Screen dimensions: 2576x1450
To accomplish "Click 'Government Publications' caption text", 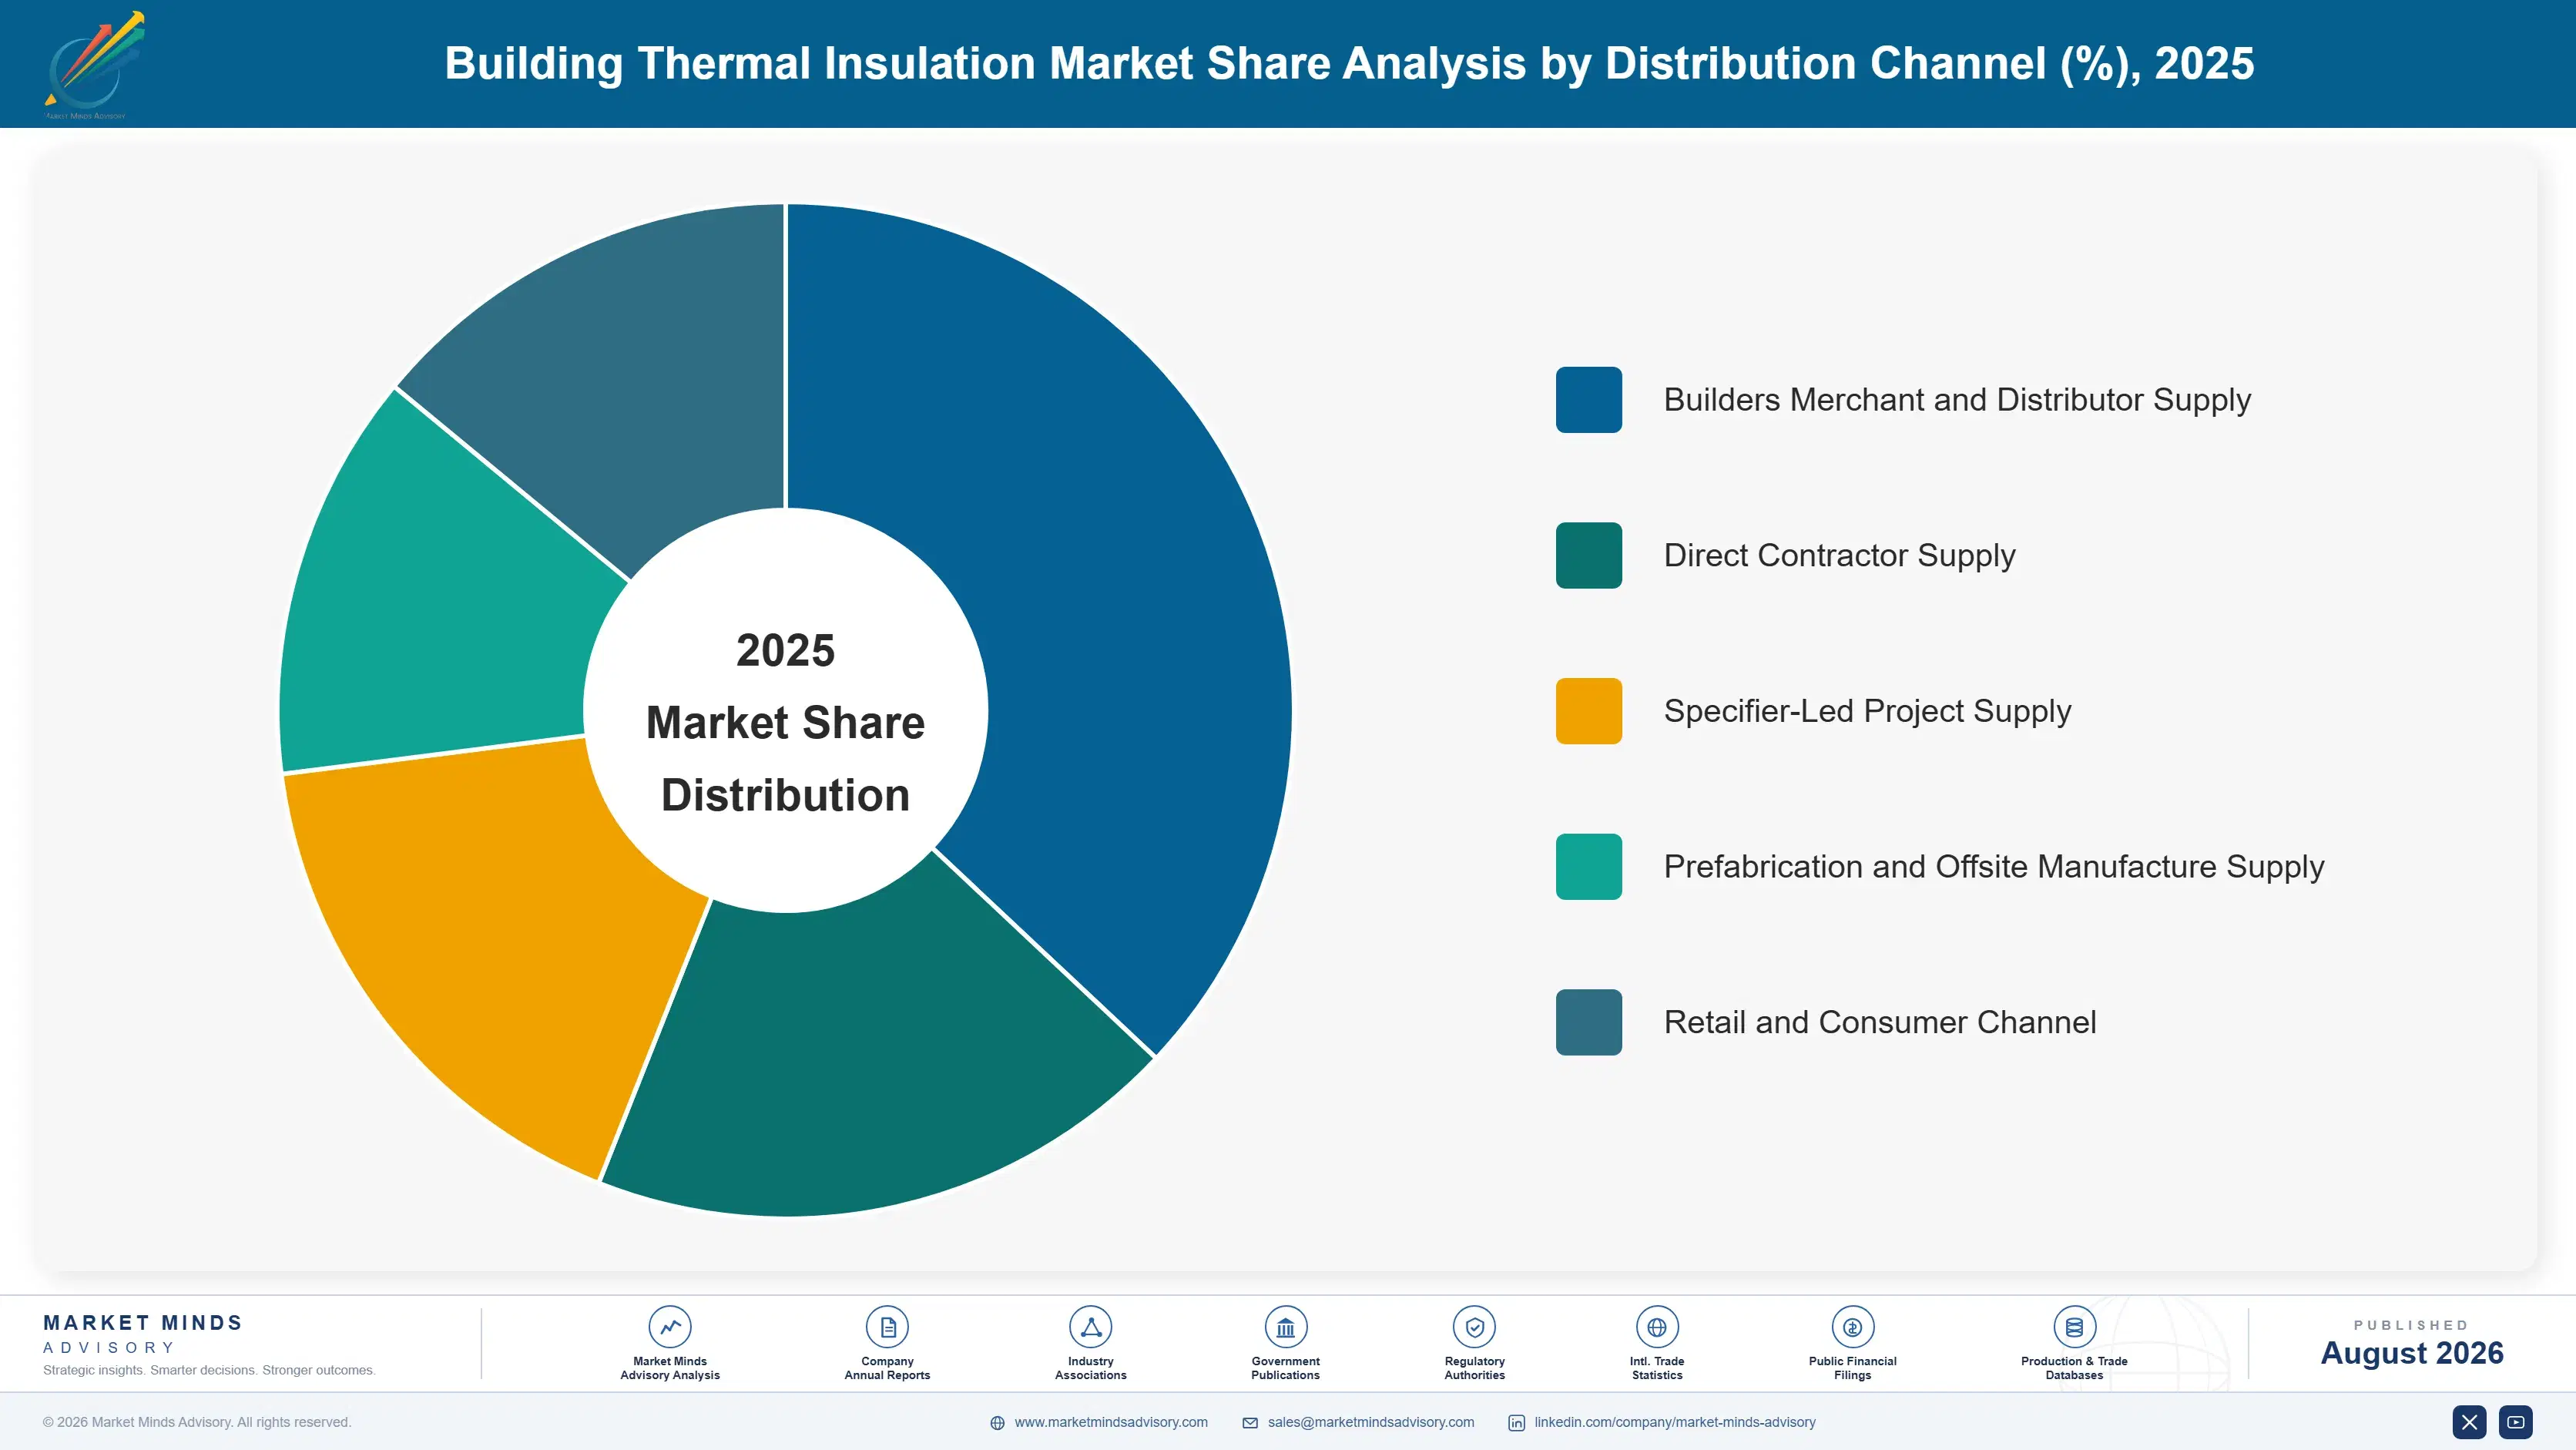I will pyautogui.click(x=1285, y=1368).
